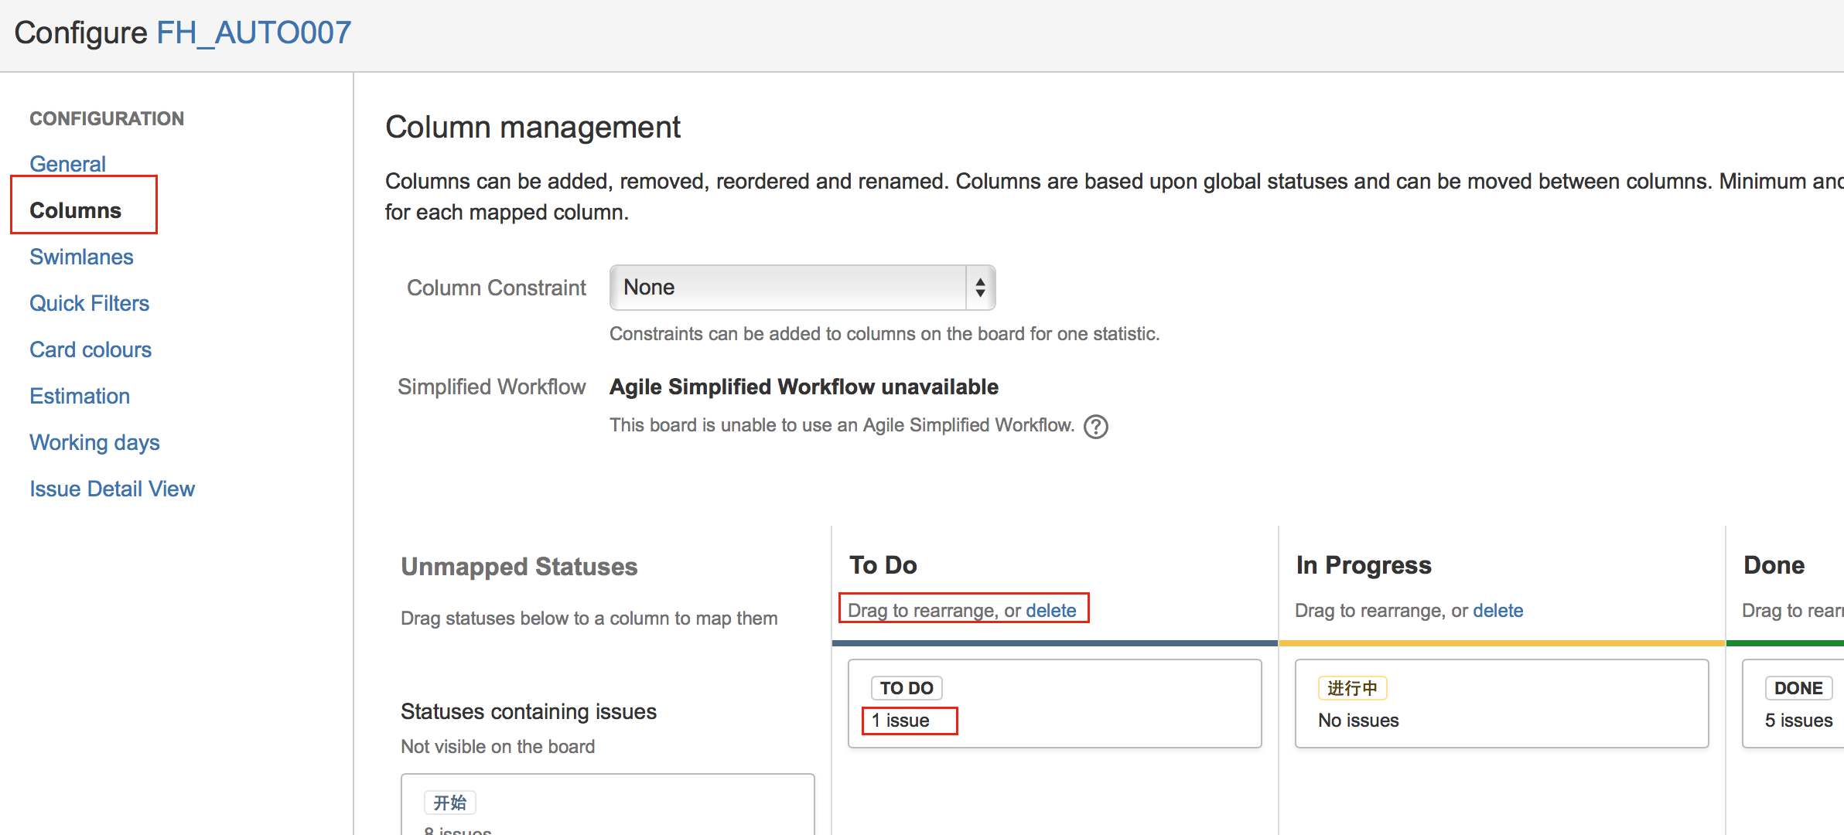Image resolution: width=1844 pixels, height=835 pixels.
Task: Navigate to Card colours settings
Action: [x=90, y=349]
